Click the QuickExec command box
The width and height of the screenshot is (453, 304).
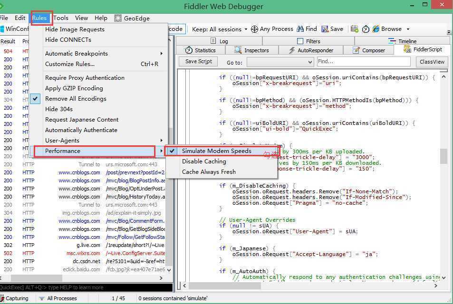(x=86, y=287)
